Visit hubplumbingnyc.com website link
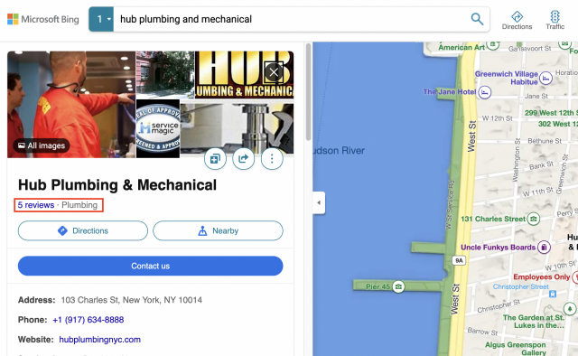This screenshot has height=356, width=578. coord(100,340)
